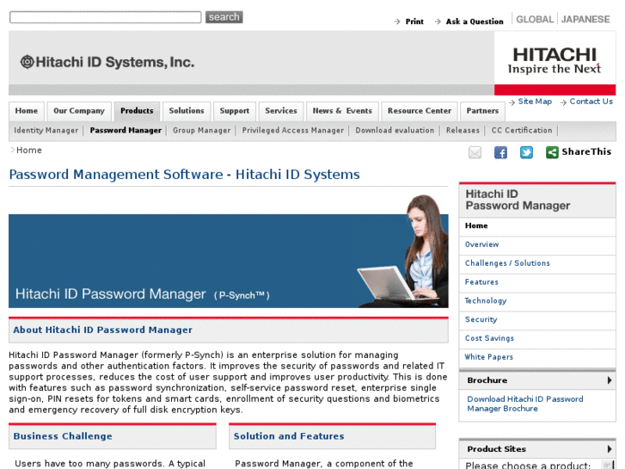Open Download evaluation in the submenu
Image resolution: width=625 pixels, height=469 pixels.
(395, 131)
